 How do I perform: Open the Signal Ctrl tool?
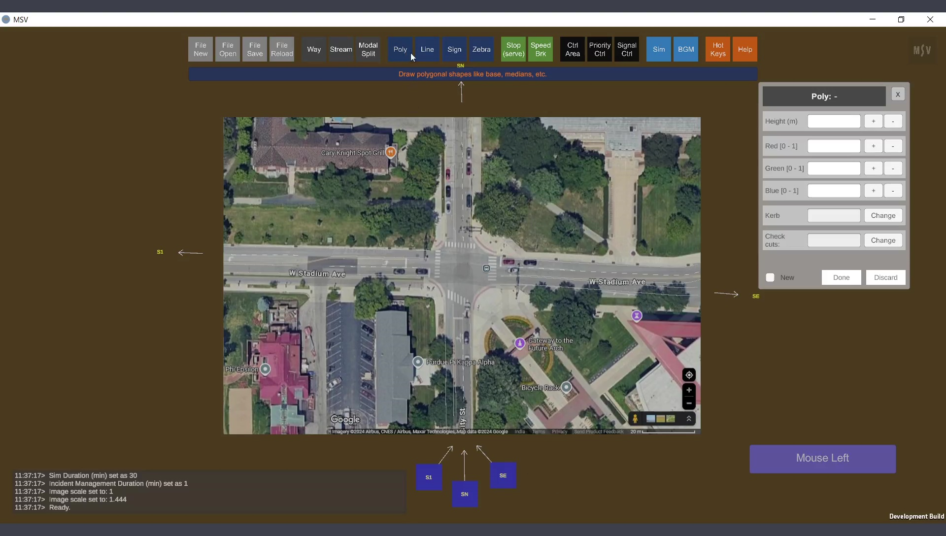pyautogui.click(x=627, y=49)
